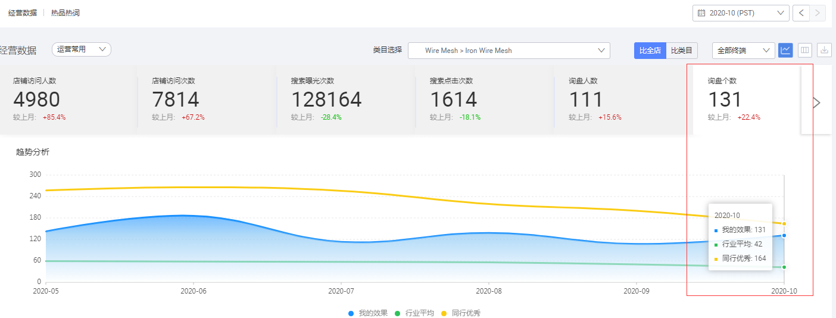This screenshot has height=318, width=836.
Task: Open 2020-10 (PST) date dropdown
Action: [740, 13]
